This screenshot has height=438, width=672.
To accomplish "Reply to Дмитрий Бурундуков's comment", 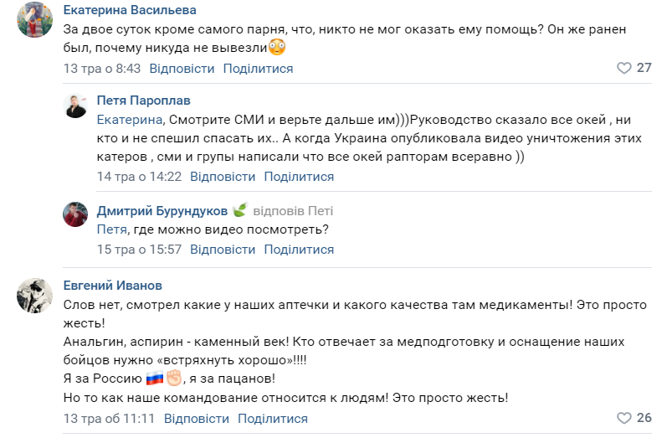I will point(223,250).
